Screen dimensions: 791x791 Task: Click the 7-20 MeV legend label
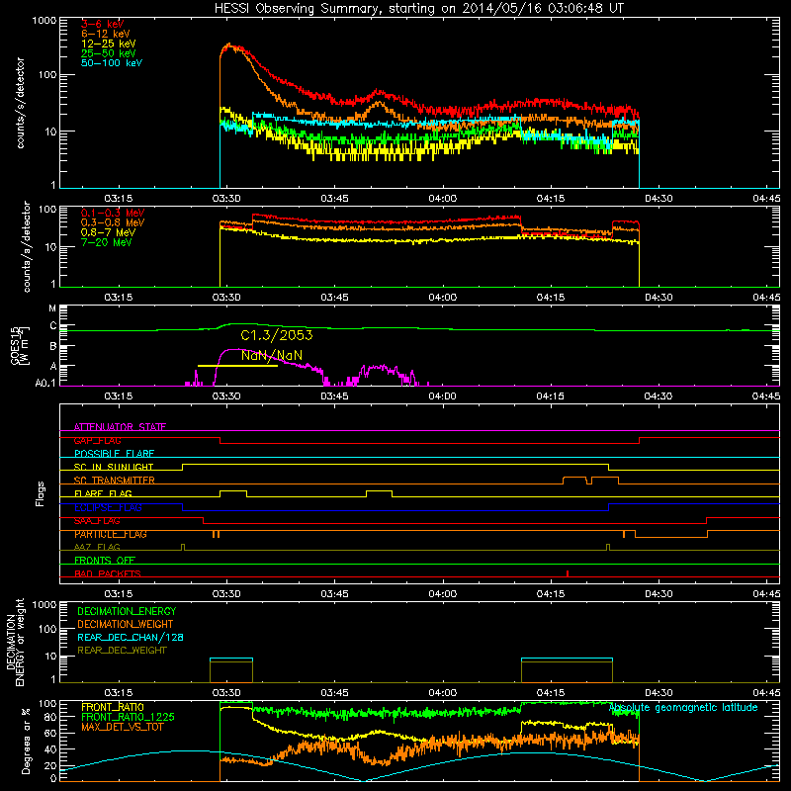pyautogui.click(x=106, y=242)
